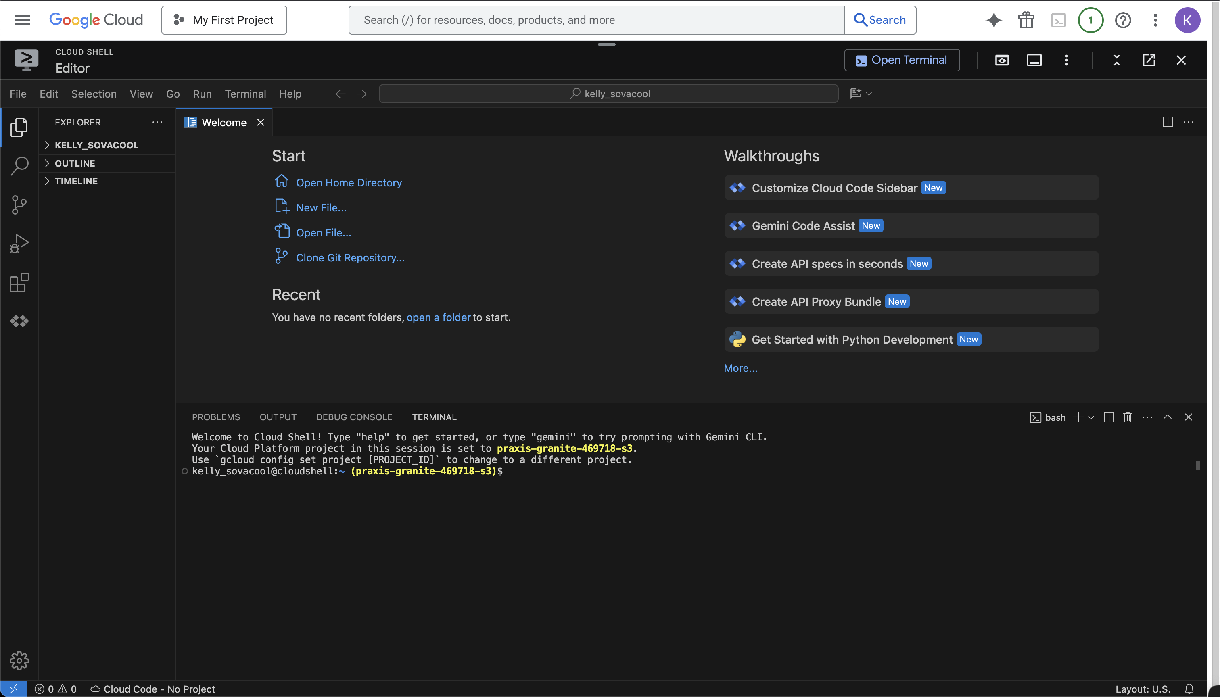Open the Extensions view in sidebar
Image resolution: width=1220 pixels, height=697 pixels.
[19, 282]
